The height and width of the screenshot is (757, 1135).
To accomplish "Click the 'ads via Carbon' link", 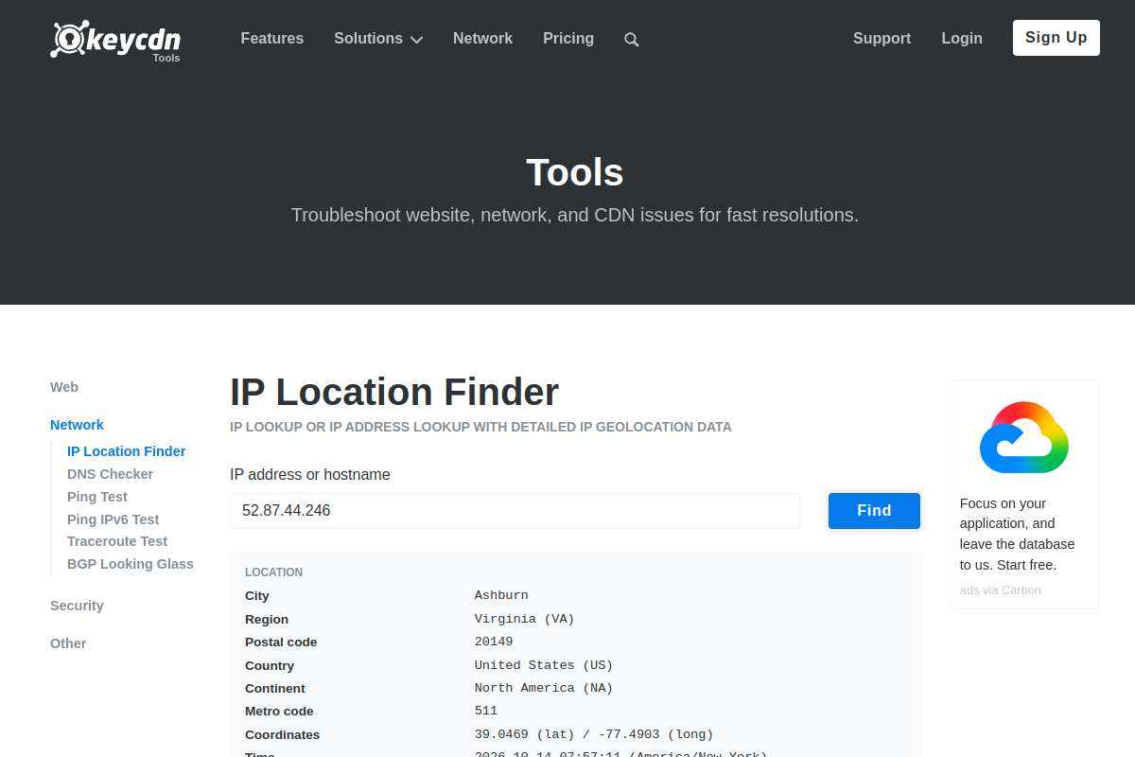I will [x=1001, y=590].
